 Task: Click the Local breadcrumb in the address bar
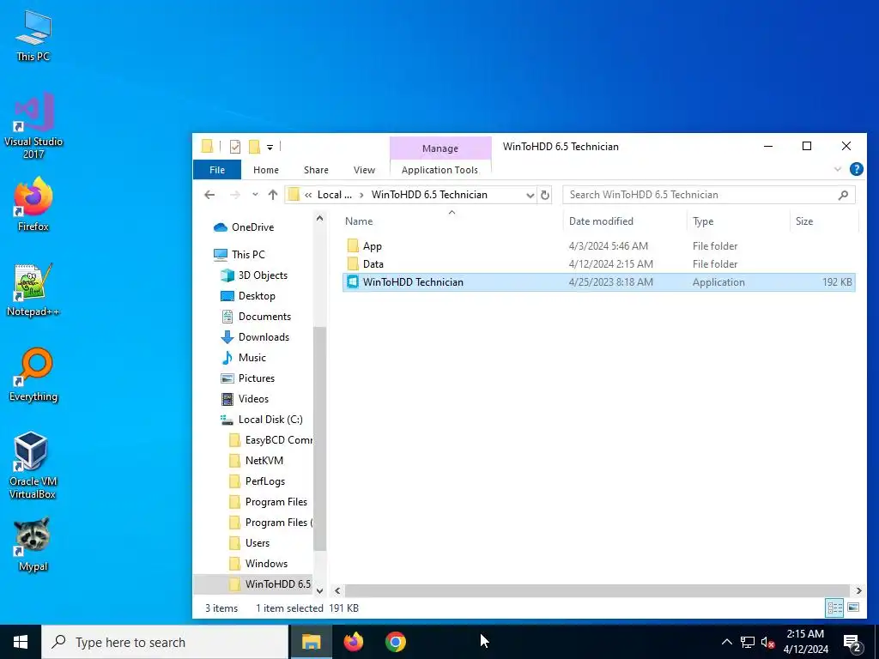(x=335, y=195)
